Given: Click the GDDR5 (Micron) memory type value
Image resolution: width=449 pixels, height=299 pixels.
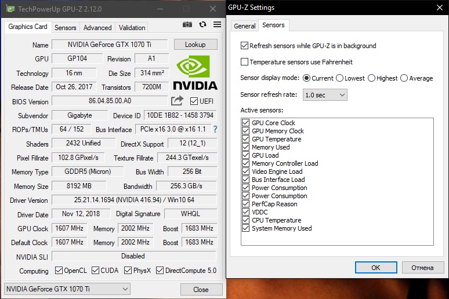Looking at the screenshot, I should [88, 172].
